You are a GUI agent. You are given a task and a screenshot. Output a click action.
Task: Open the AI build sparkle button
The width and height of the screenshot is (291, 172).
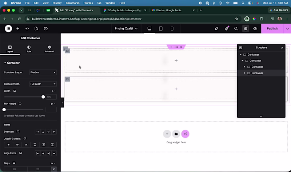tap(185, 134)
